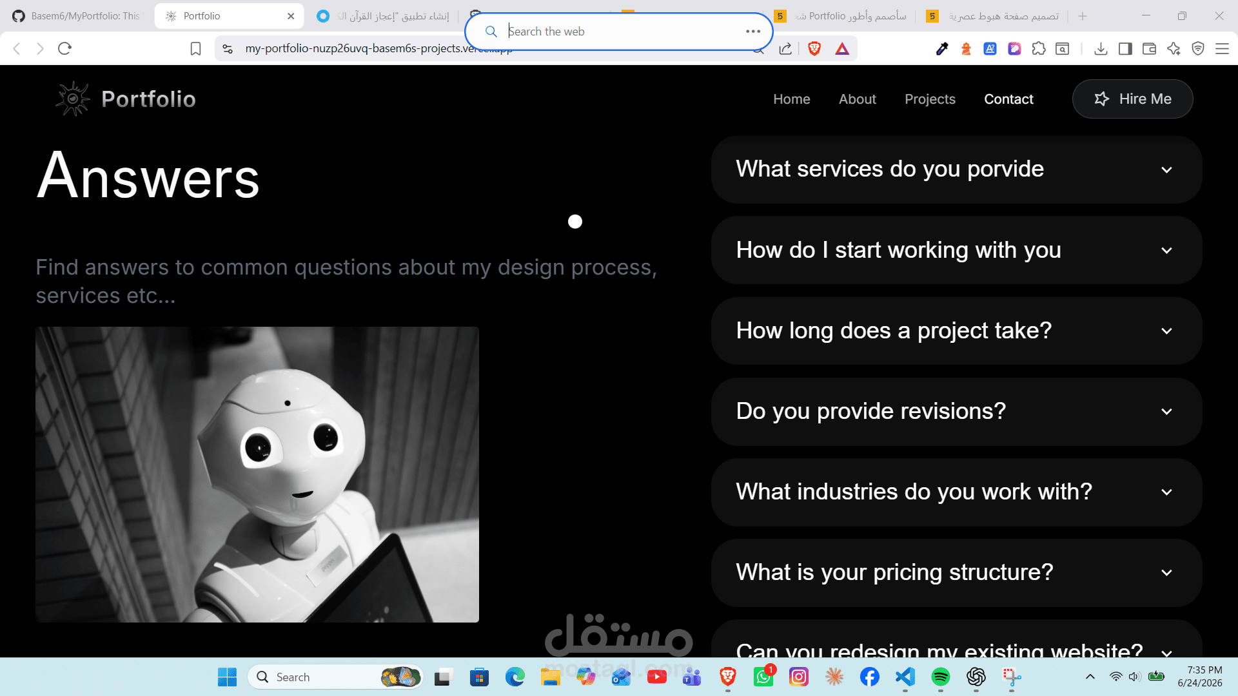Go back to the previous page
The image size is (1238, 696).
pyautogui.click(x=17, y=48)
